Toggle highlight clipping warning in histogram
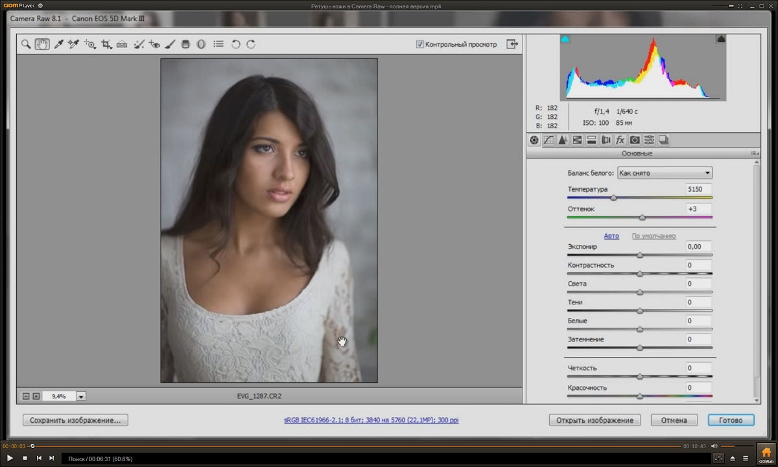The height and width of the screenshot is (467, 778). coord(721,40)
